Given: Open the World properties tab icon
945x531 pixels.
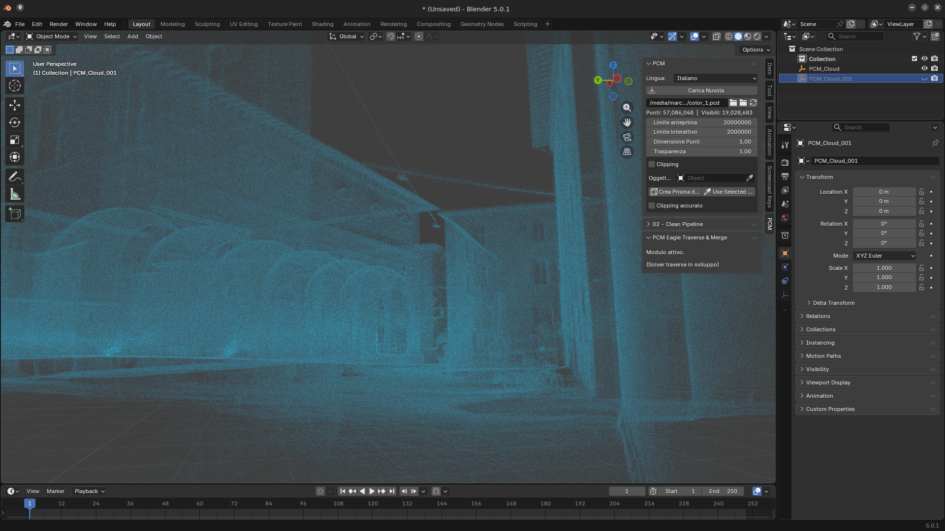Looking at the screenshot, I should [785, 218].
